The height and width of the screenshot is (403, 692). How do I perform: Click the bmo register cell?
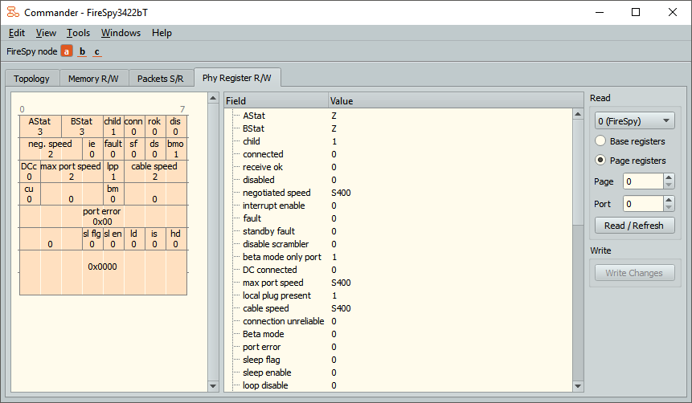click(x=176, y=149)
